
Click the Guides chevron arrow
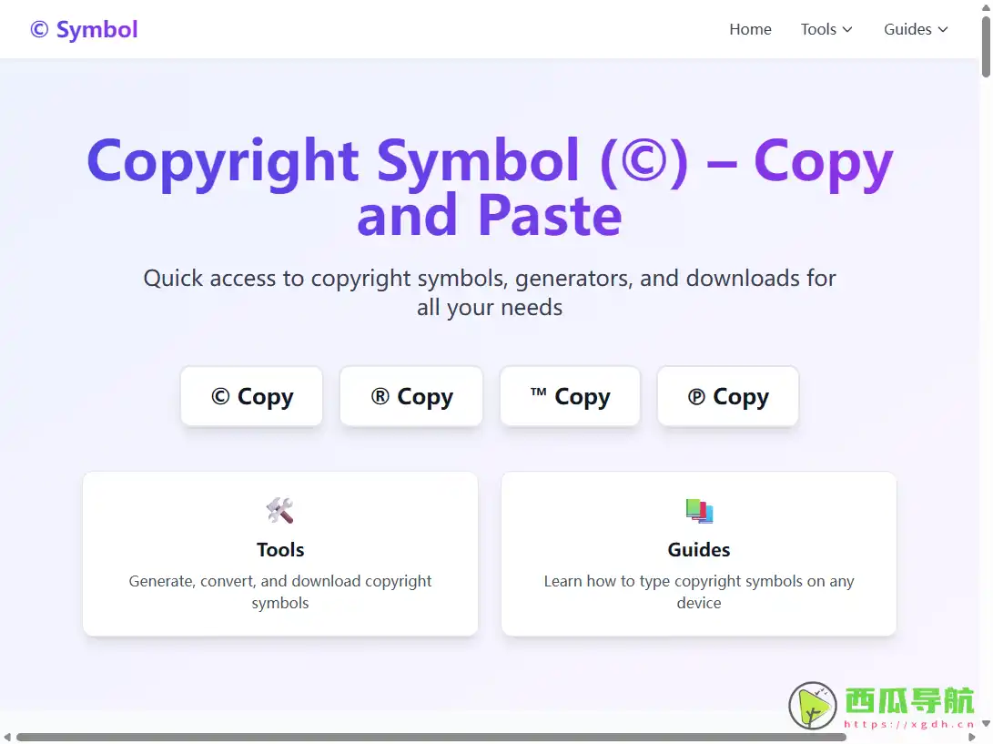[943, 30]
